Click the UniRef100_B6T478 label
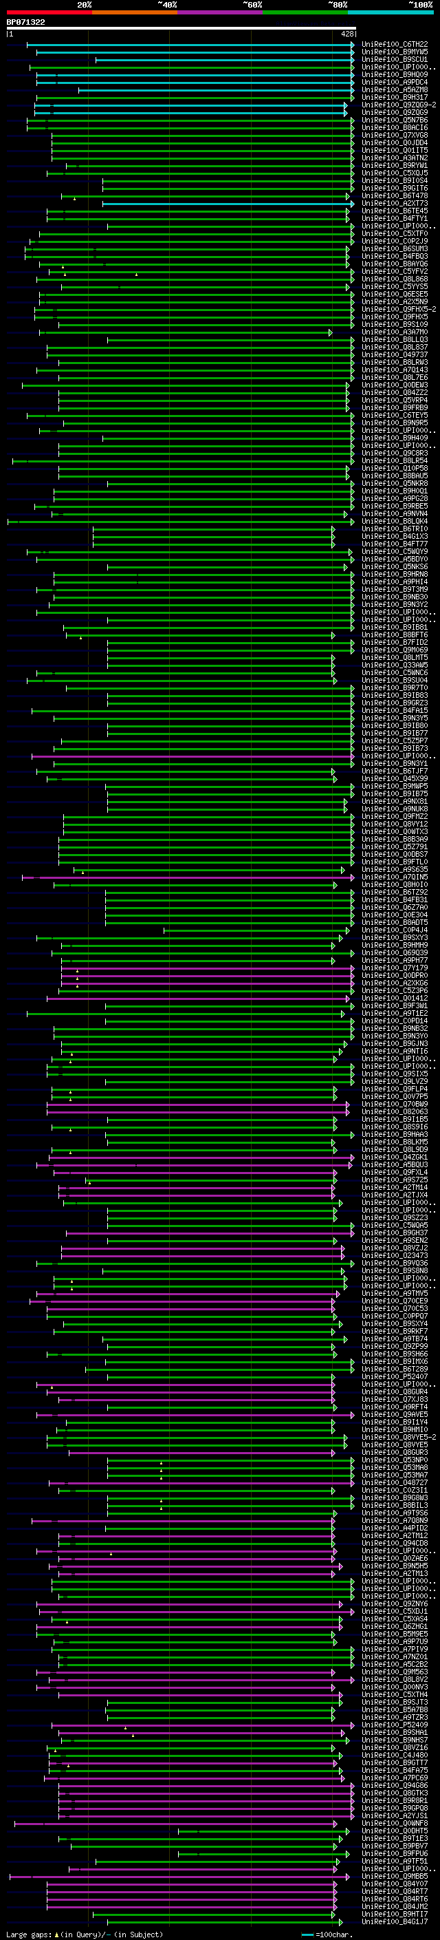440x1940 pixels. click(394, 196)
